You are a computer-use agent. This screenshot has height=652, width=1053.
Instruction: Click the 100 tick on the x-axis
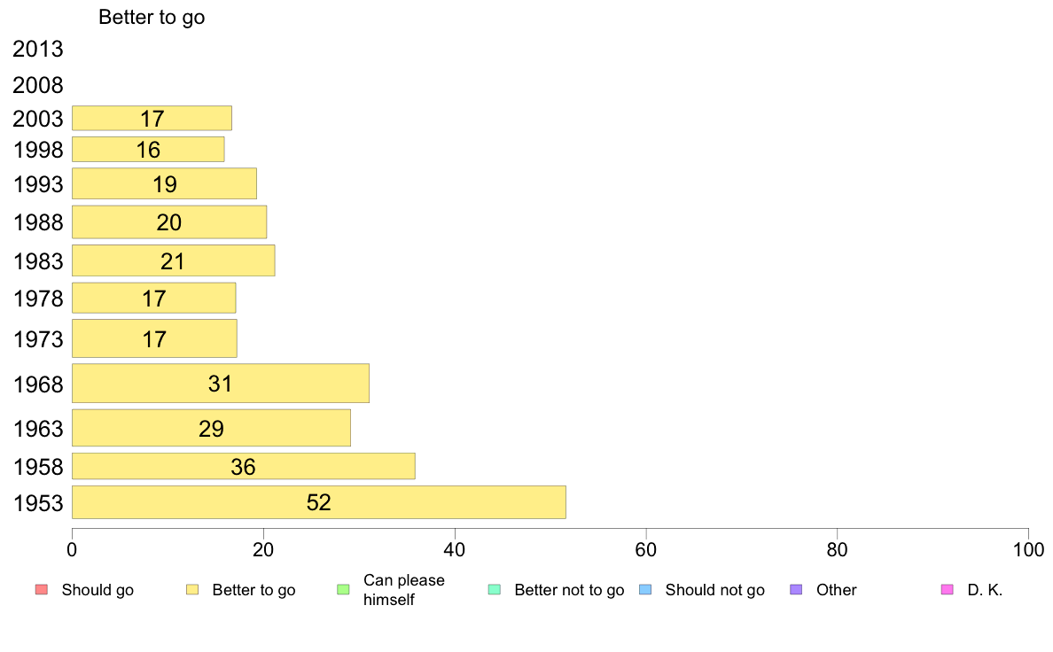pyautogui.click(x=1027, y=550)
